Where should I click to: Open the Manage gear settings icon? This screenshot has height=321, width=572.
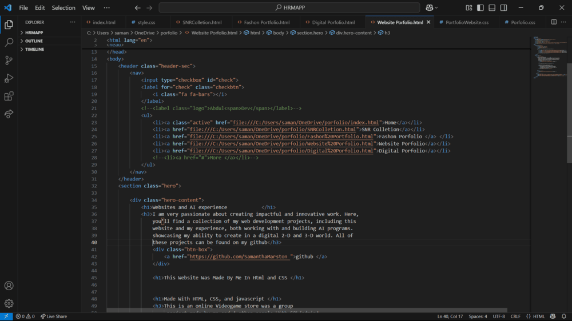[9, 303]
